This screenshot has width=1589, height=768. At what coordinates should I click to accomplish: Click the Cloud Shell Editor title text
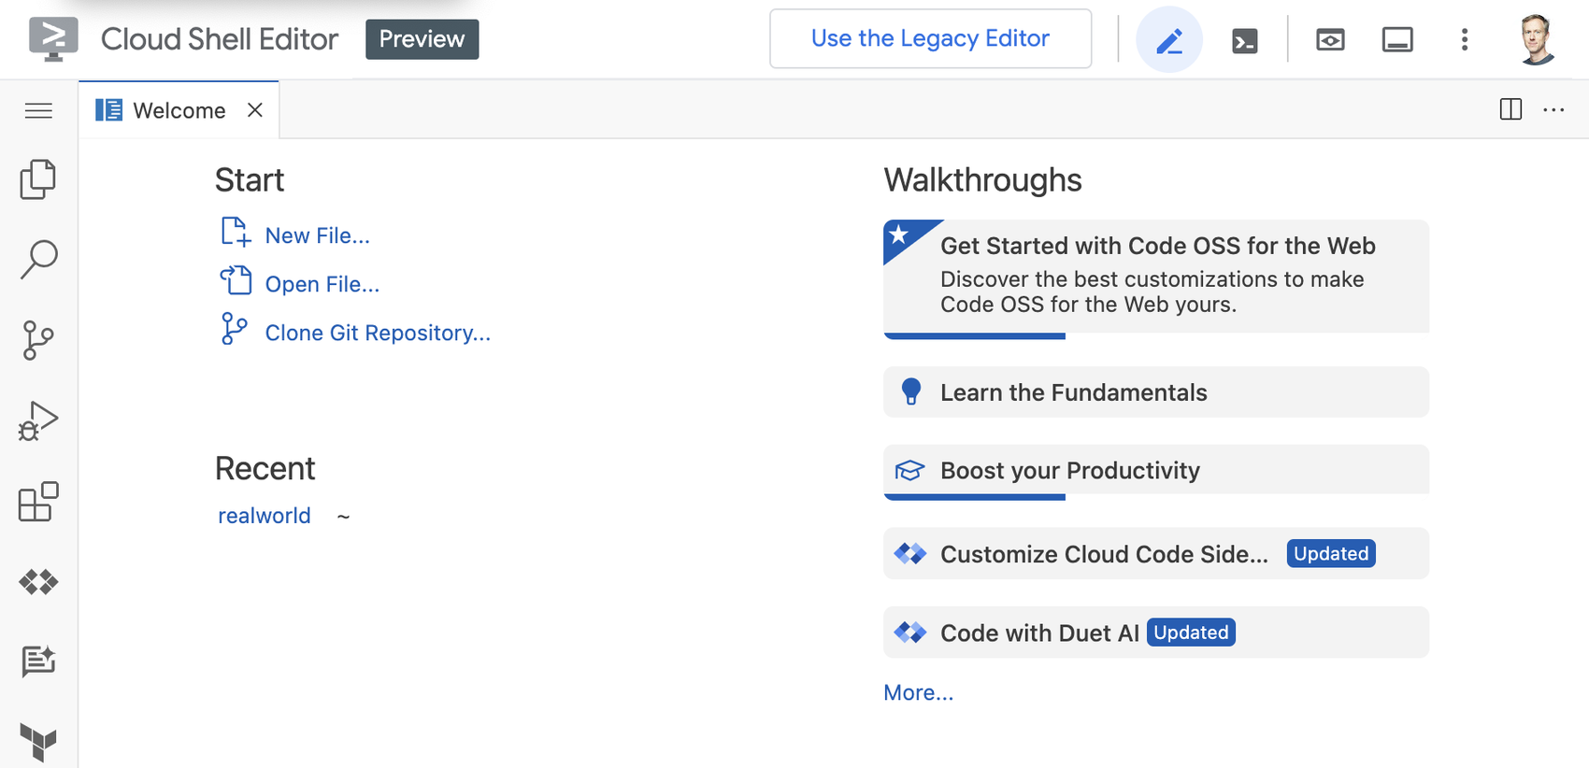click(x=220, y=39)
